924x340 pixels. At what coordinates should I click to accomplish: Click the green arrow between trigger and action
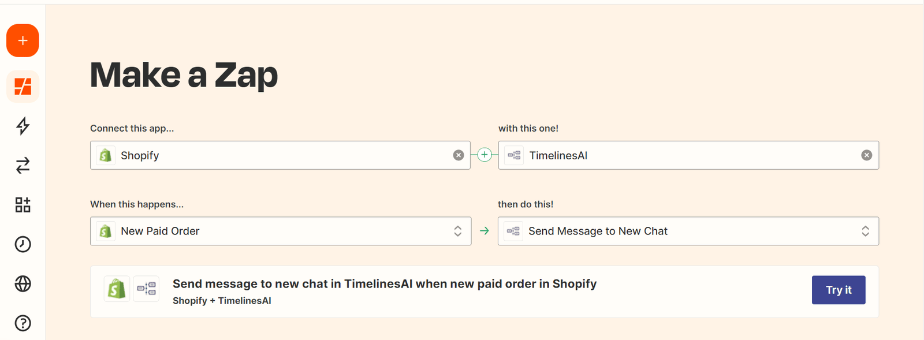(485, 231)
